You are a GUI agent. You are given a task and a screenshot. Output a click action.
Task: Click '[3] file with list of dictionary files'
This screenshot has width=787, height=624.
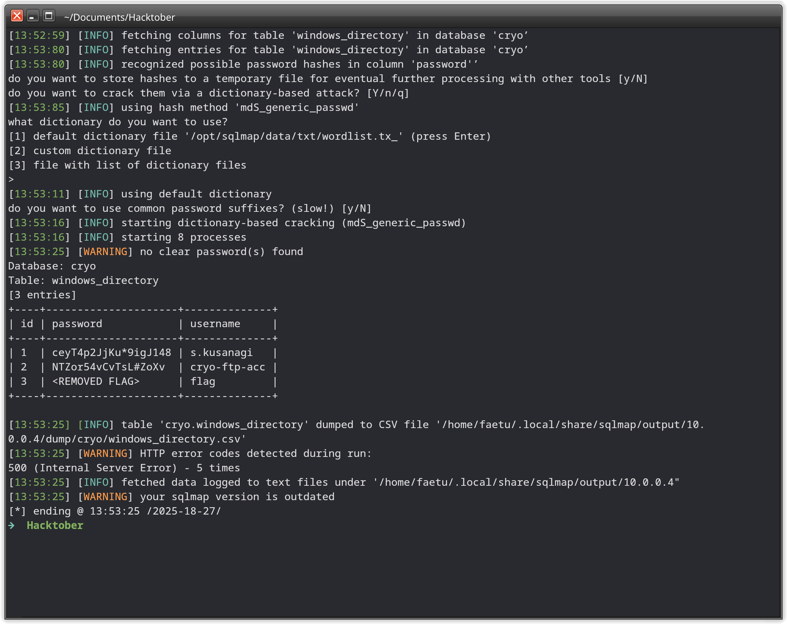[x=127, y=165]
